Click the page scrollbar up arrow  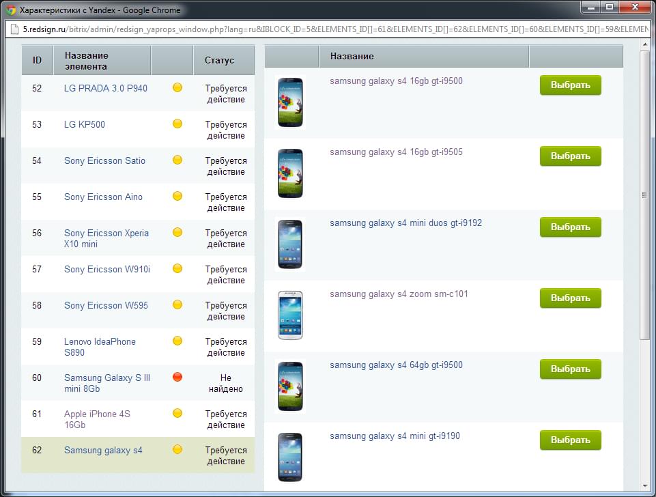[644, 44]
